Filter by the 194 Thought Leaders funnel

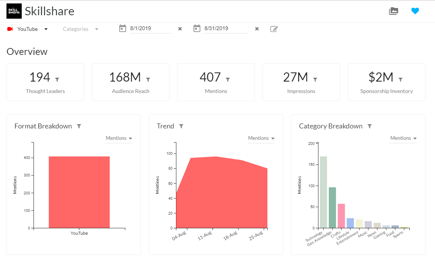pos(57,80)
